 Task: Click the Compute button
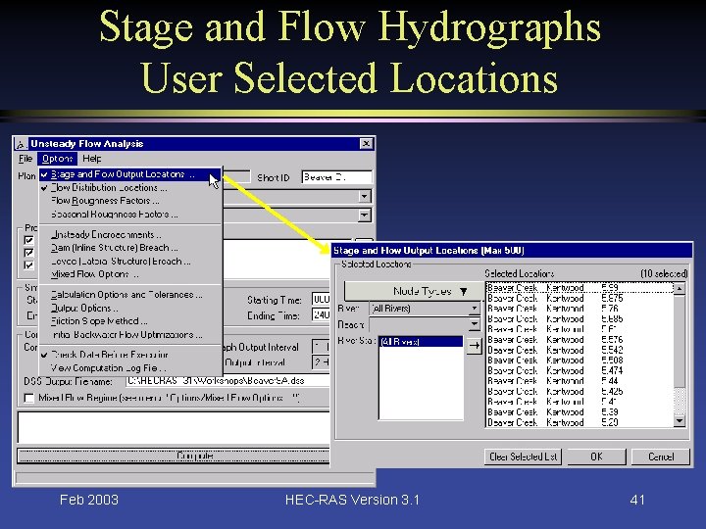coord(174,456)
